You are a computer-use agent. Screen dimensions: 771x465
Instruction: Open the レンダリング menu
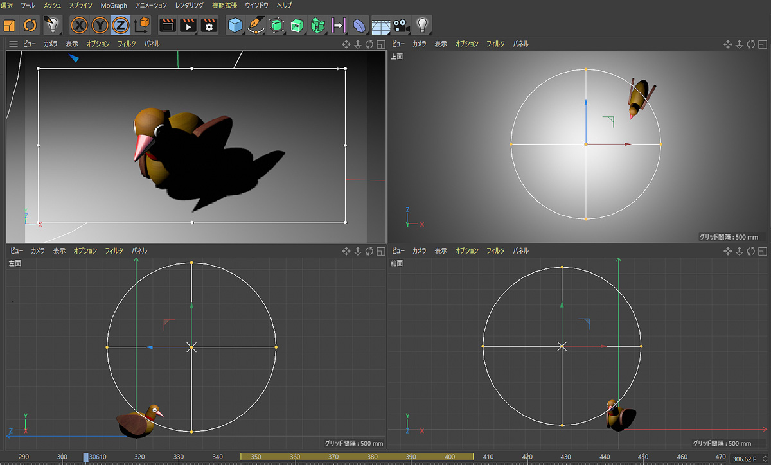(189, 5)
